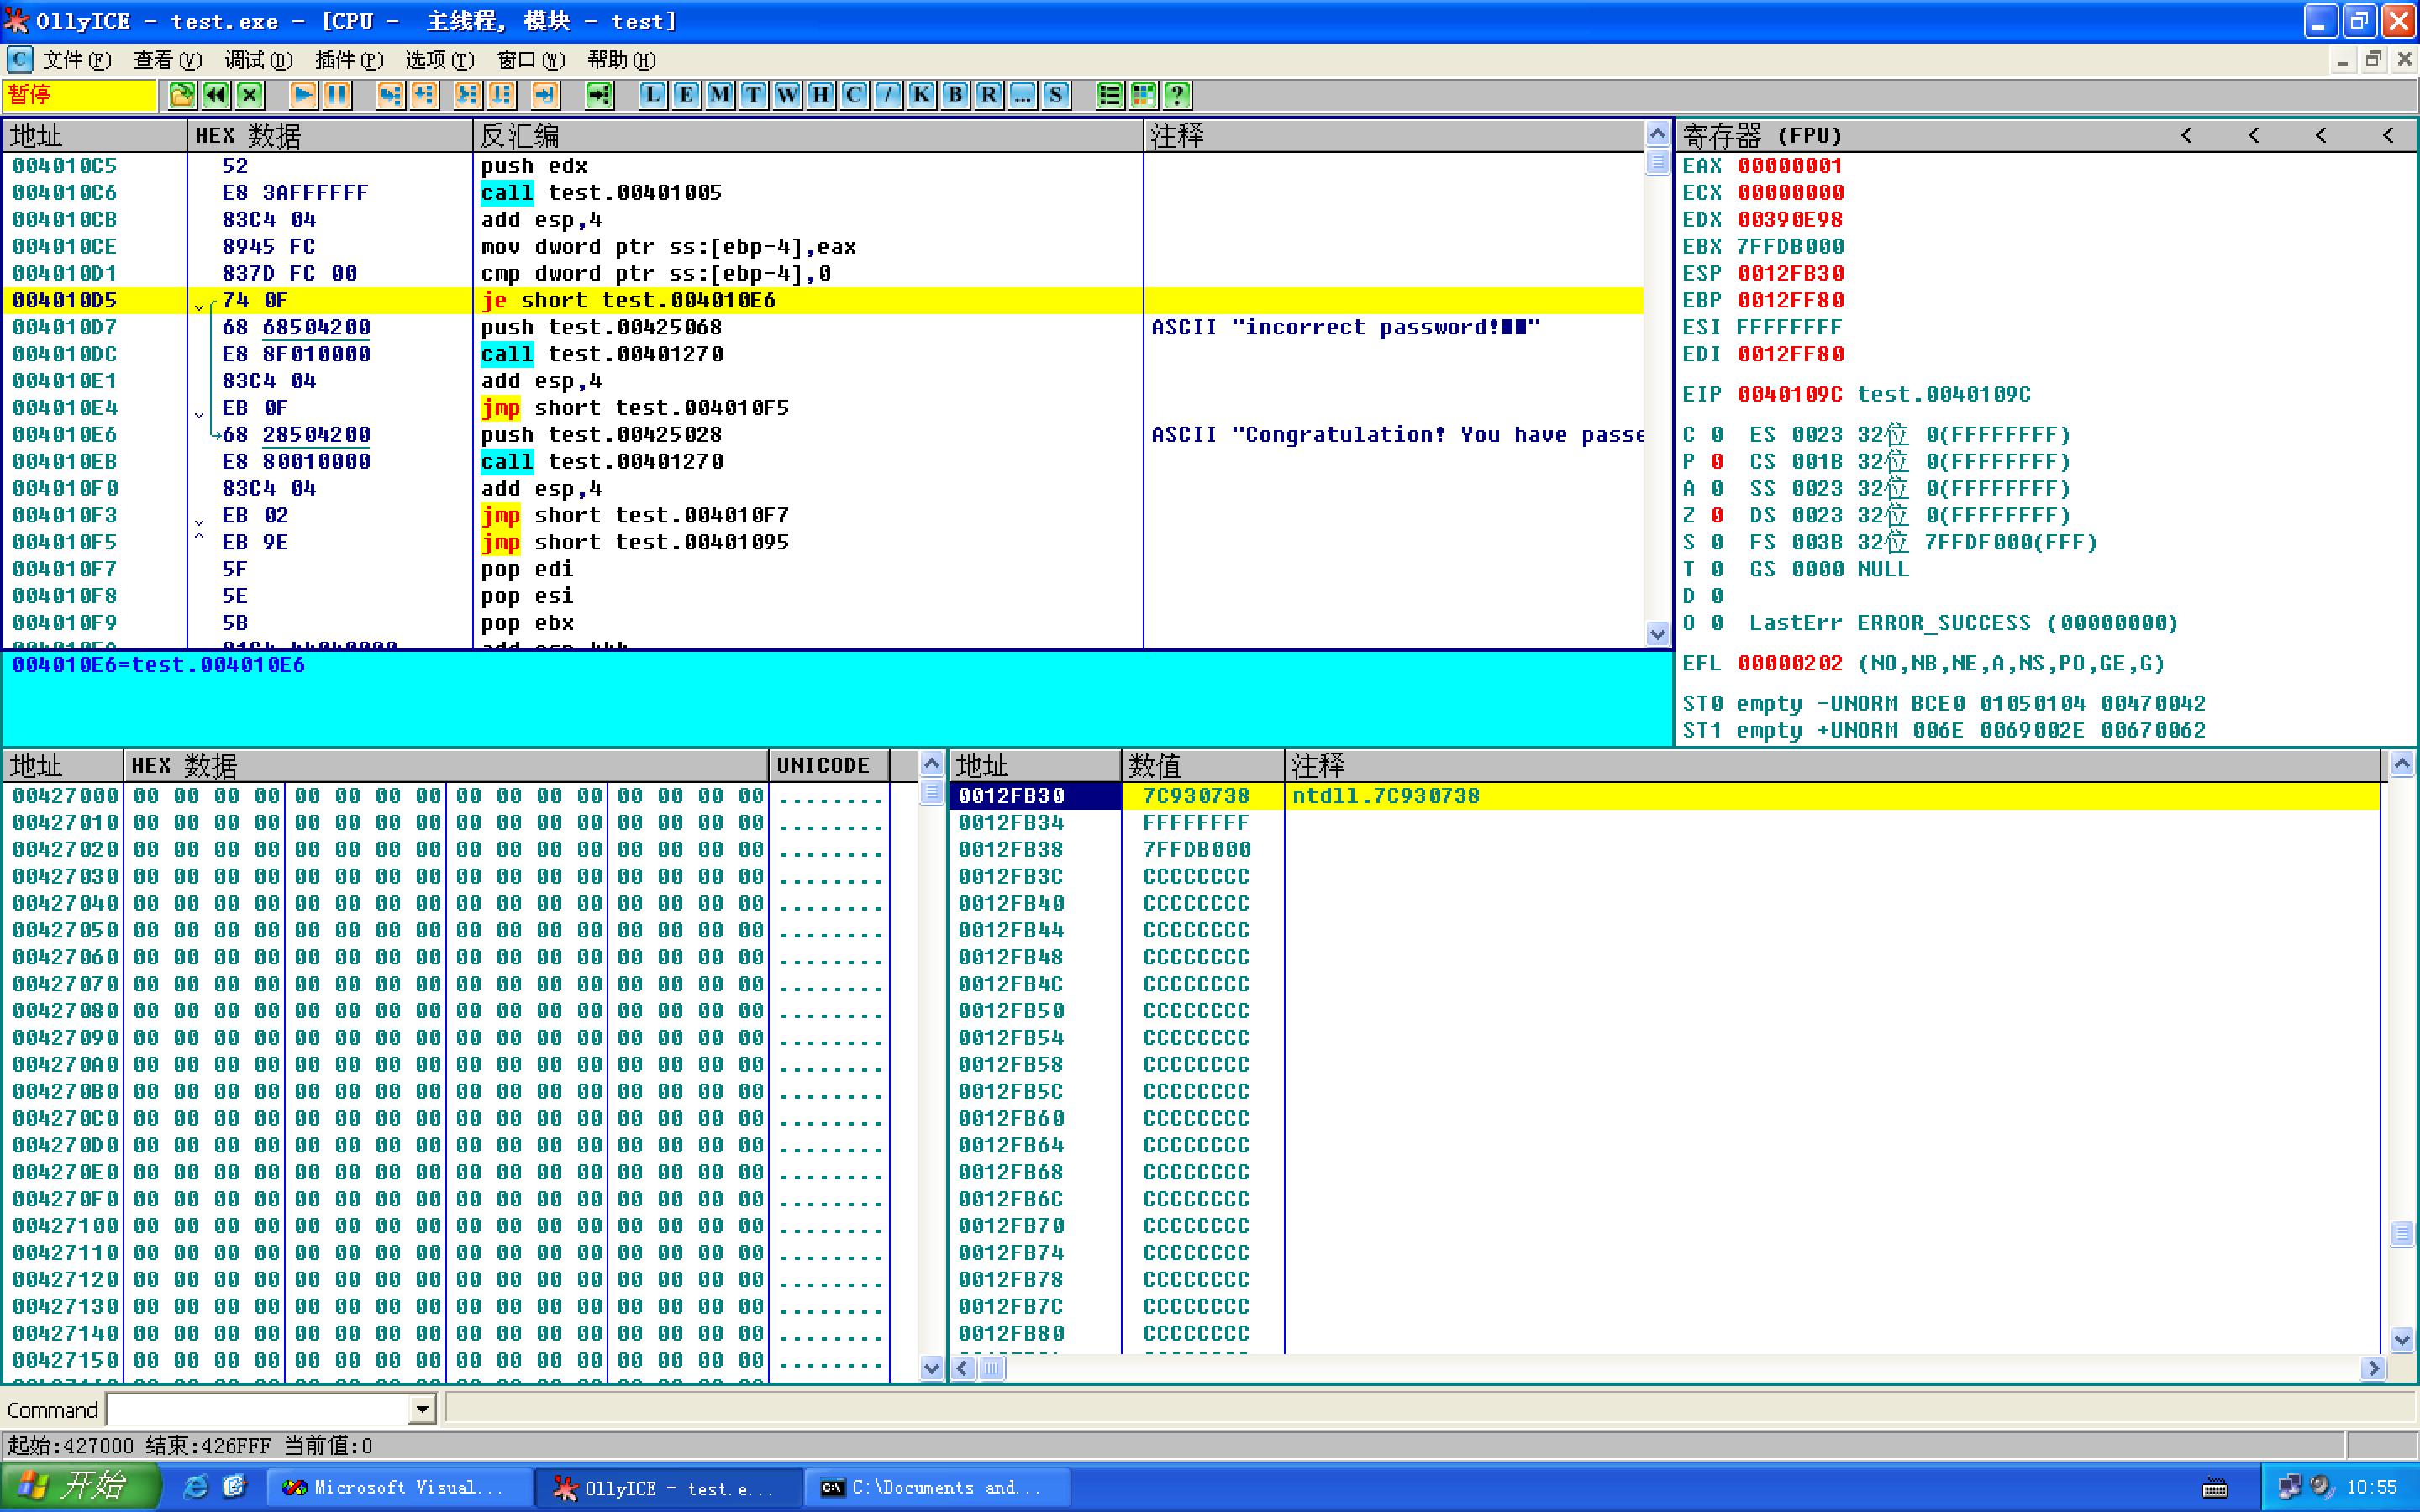Switch to C:\Documents and... taskbar window
2420x1512 pixels.
[x=937, y=1488]
